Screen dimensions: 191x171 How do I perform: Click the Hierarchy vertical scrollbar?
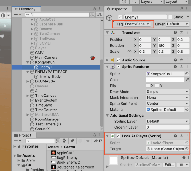[102, 93]
